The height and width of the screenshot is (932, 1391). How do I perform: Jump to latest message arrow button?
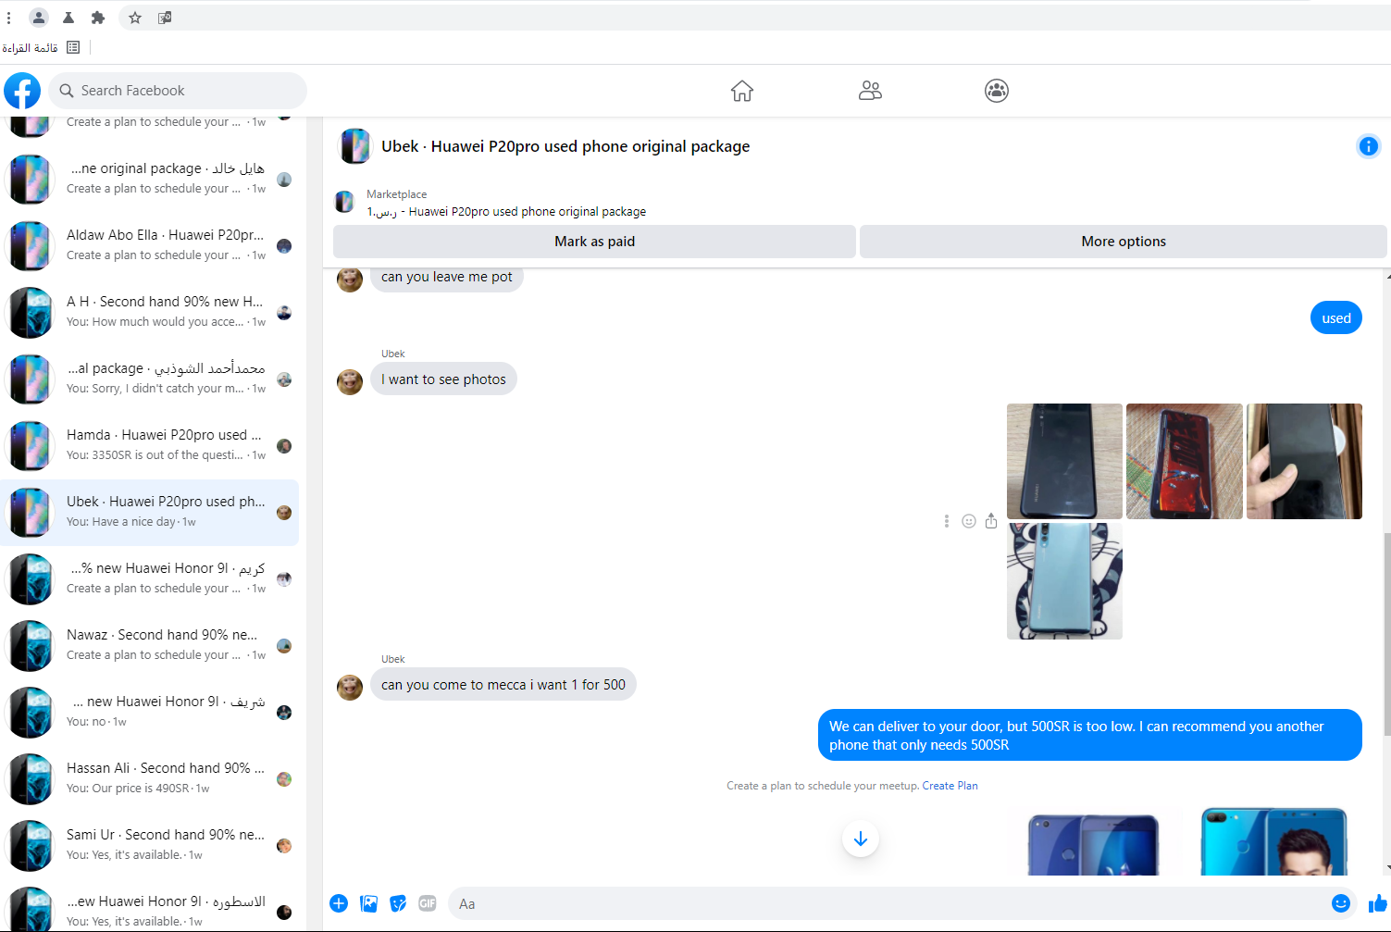[861, 839]
